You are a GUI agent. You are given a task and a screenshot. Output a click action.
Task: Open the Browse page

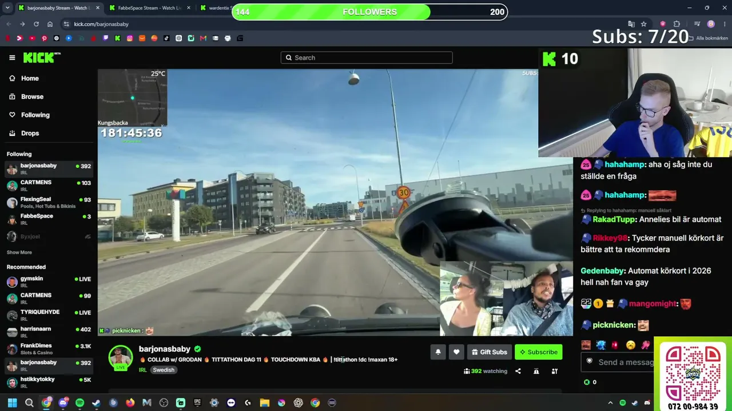[32, 96]
